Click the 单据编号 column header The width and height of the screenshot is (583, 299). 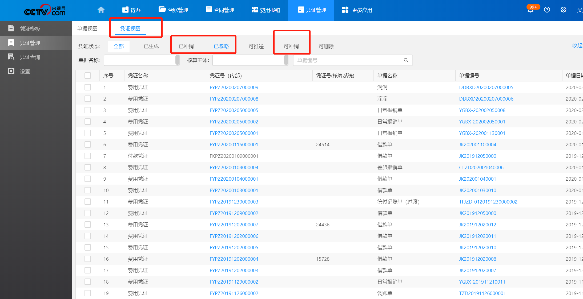[469, 76]
